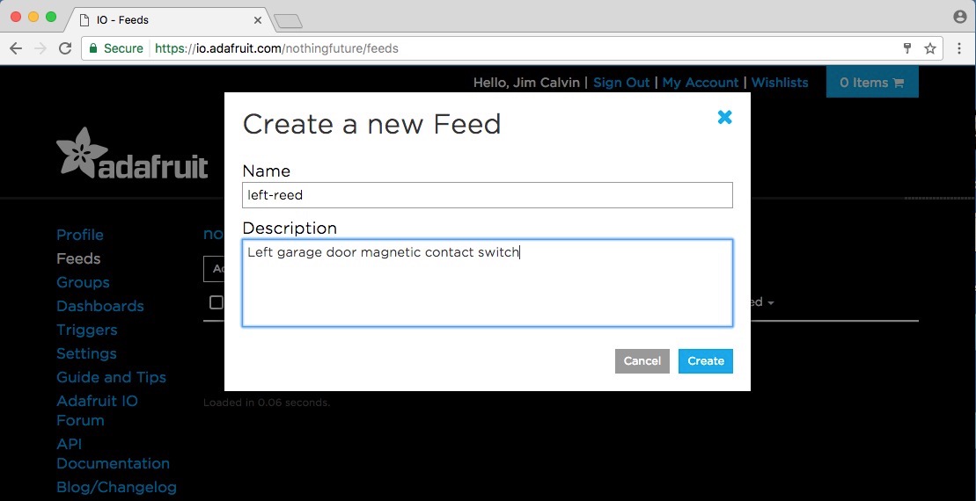
Task: Expand the sort dropdown arrow in table header
Action: coord(771,303)
